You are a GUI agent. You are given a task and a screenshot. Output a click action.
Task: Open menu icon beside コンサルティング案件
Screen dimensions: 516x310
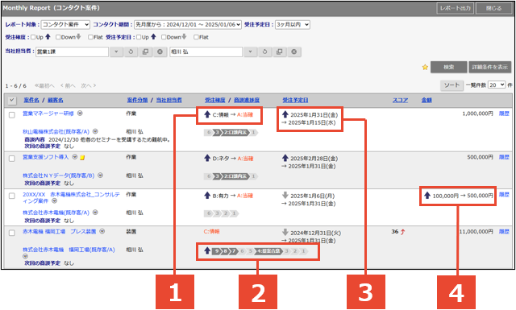pos(54,200)
